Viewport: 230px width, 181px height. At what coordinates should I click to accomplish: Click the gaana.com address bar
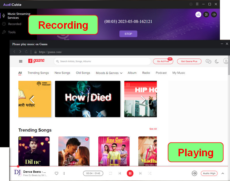(50, 52)
